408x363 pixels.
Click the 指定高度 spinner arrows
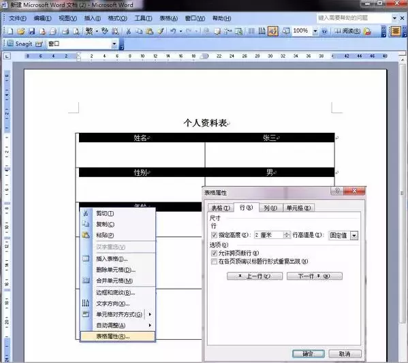point(287,235)
